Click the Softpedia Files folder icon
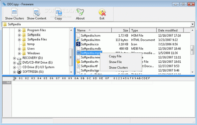Viewport: 197px width, 125px height. [x=24, y=39]
